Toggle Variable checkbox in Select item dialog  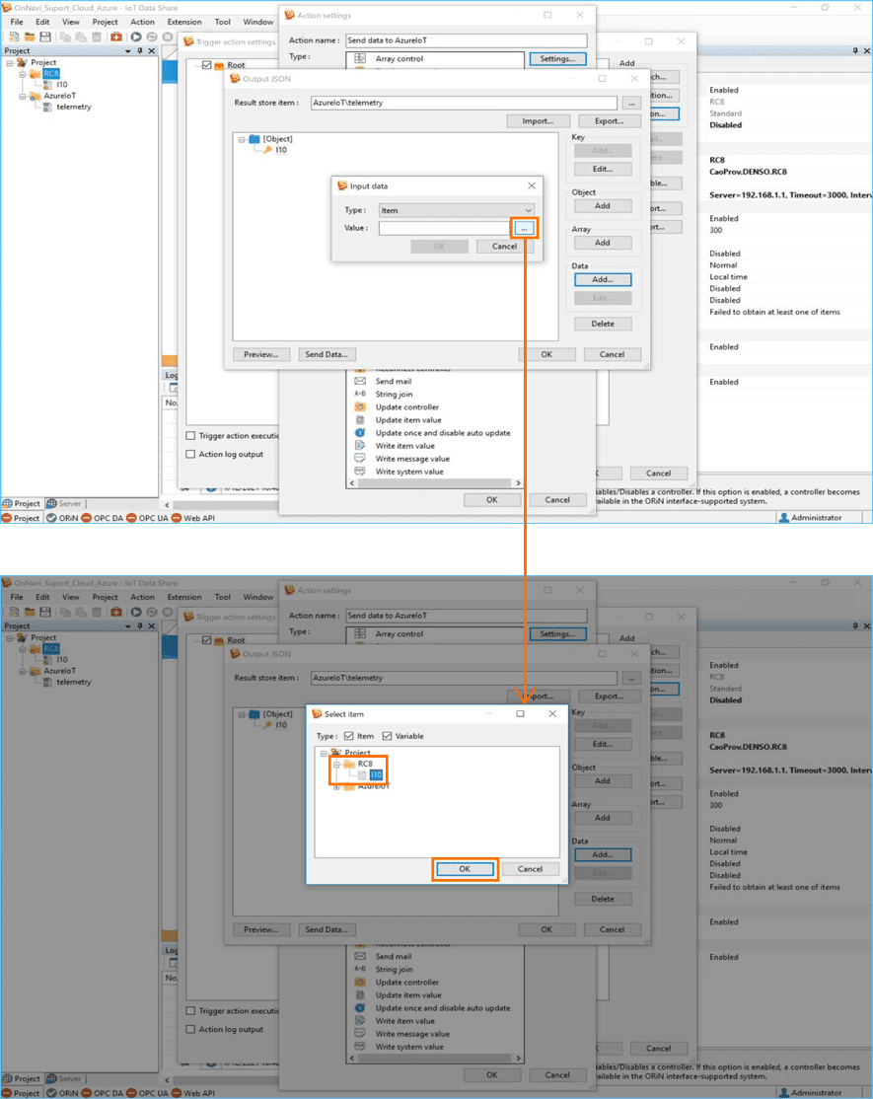387,736
